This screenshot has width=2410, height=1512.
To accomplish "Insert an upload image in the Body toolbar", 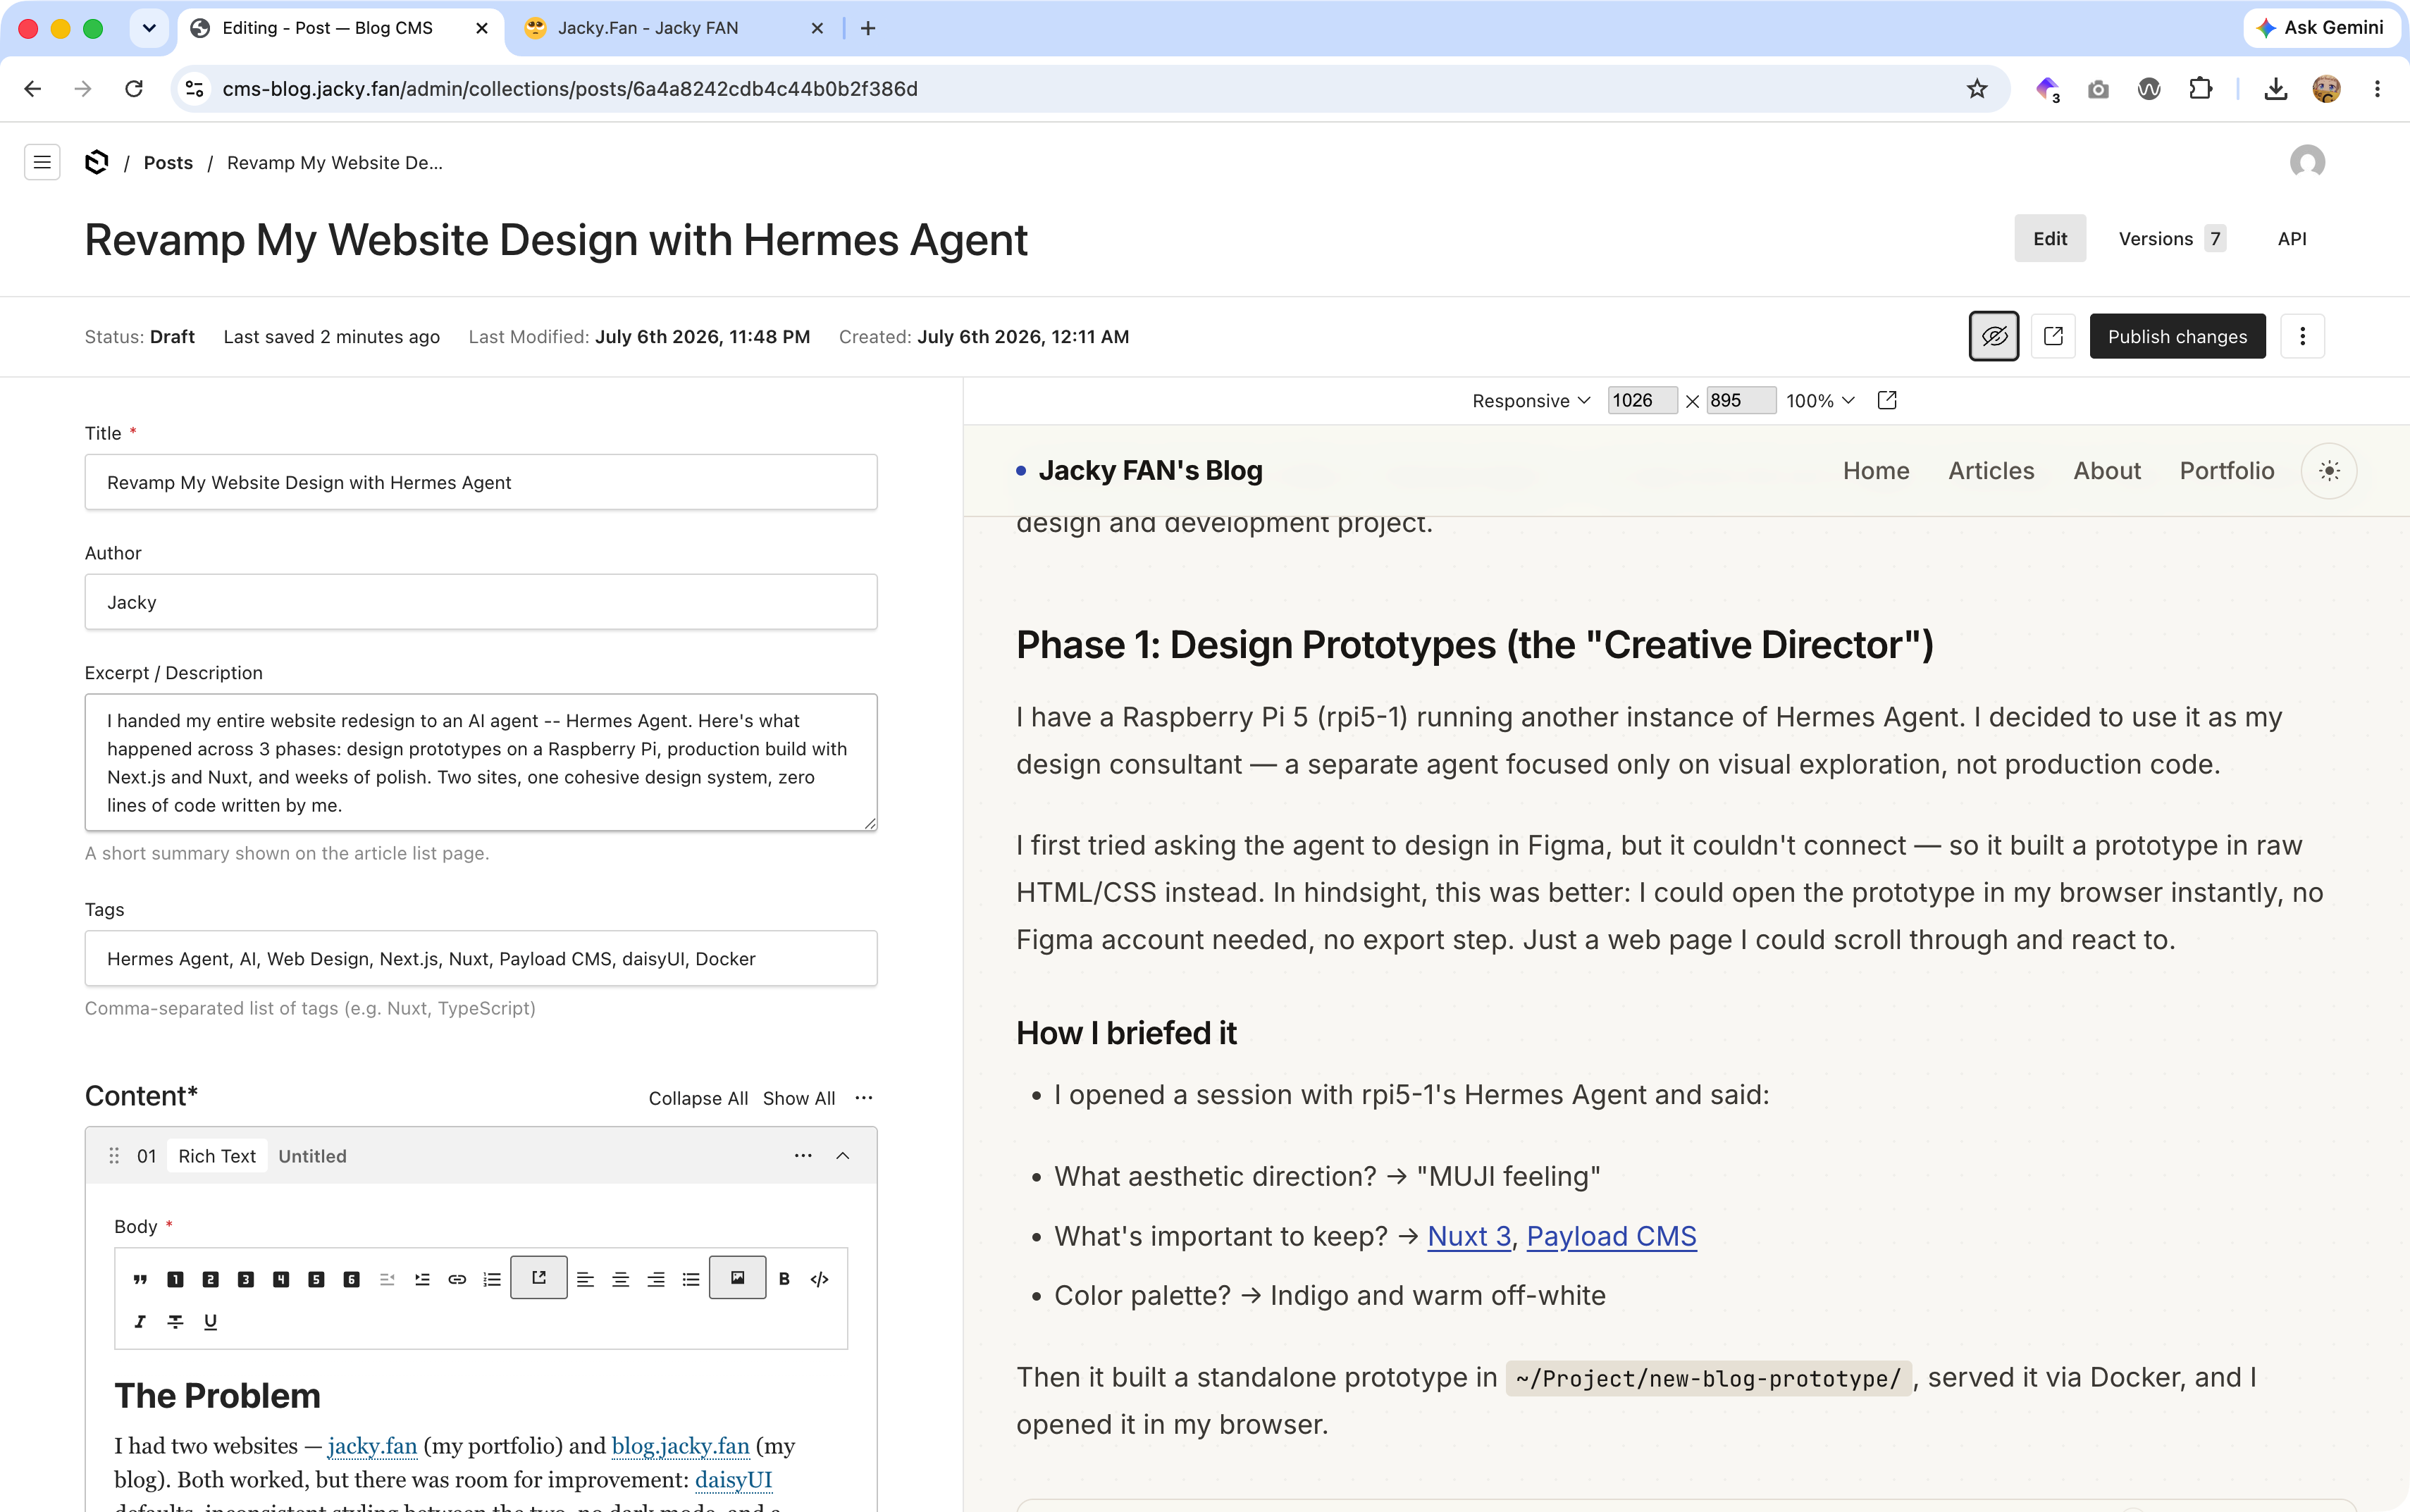I will (x=738, y=1278).
